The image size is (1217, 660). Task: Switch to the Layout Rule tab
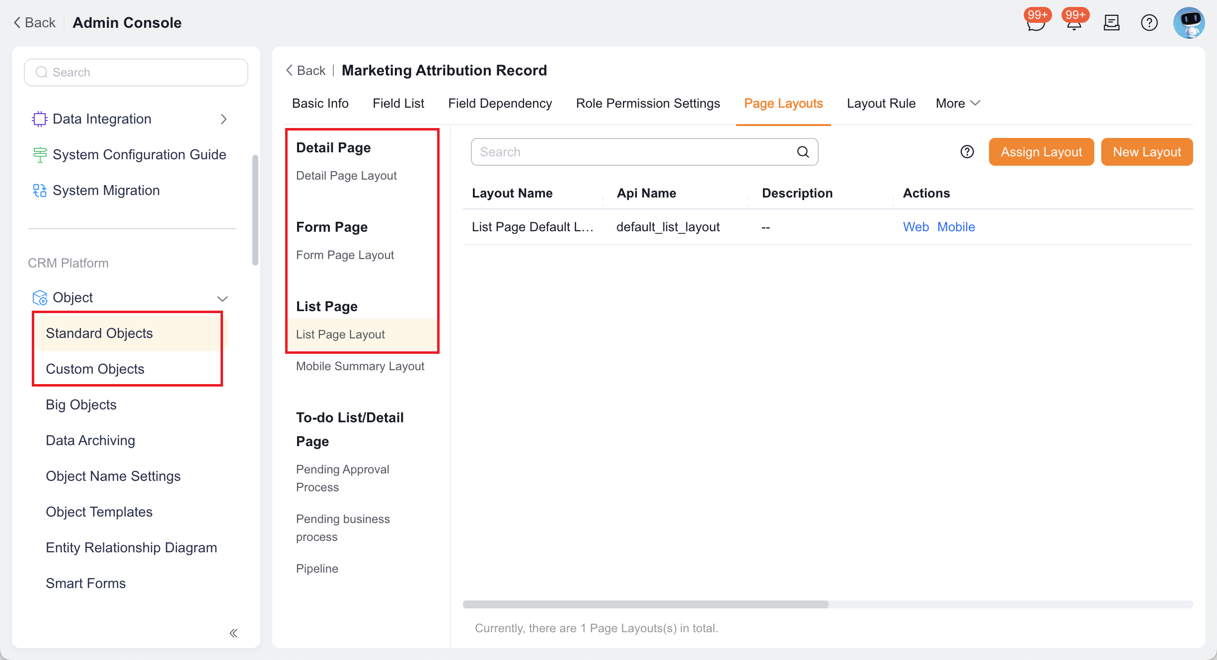(881, 103)
